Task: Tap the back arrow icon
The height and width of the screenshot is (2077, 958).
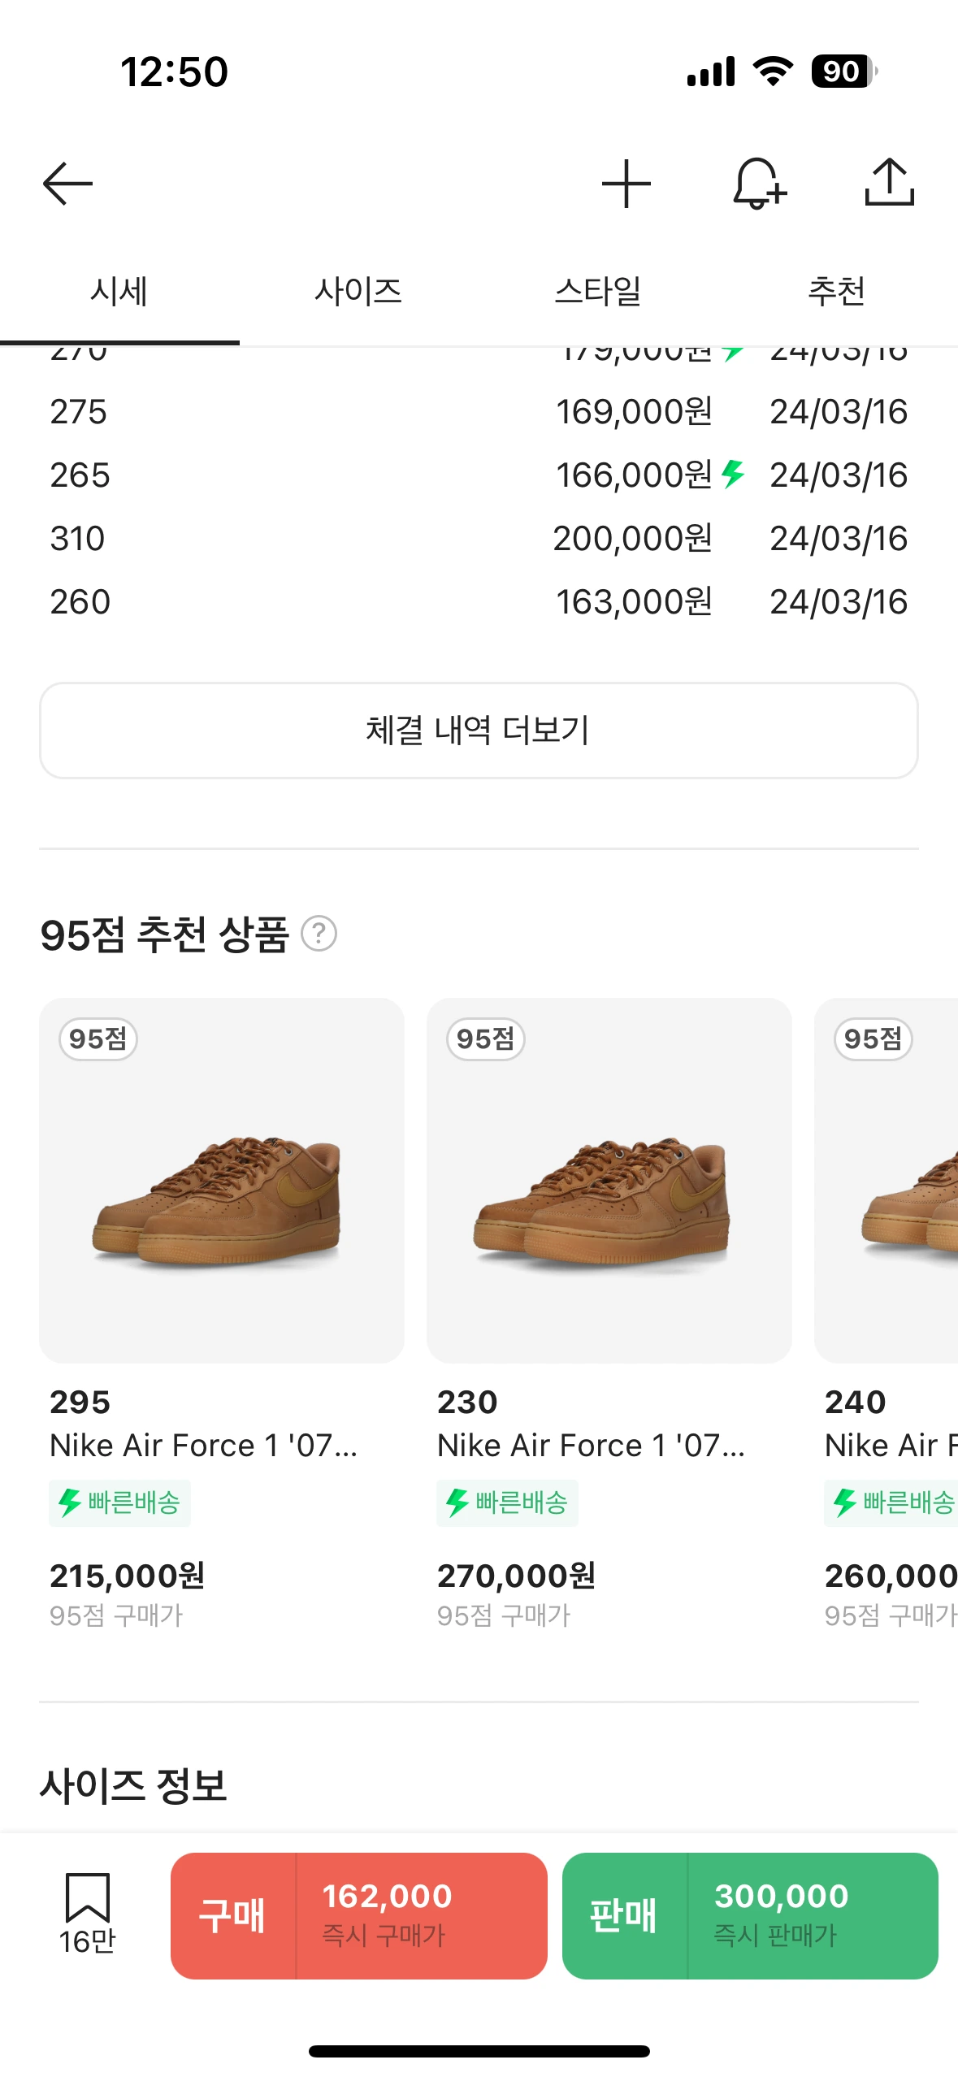Action: tap(68, 184)
